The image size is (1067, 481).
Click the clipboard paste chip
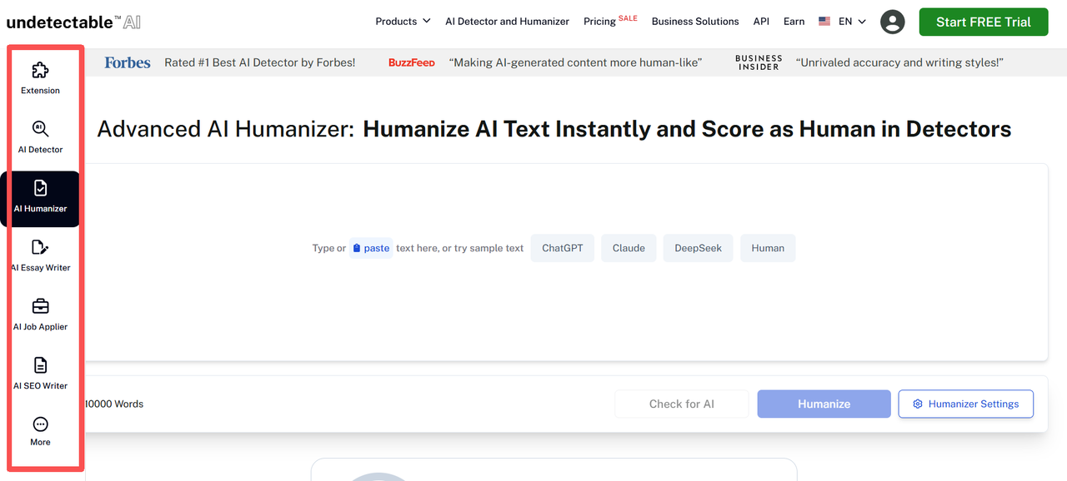[x=371, y=248]
